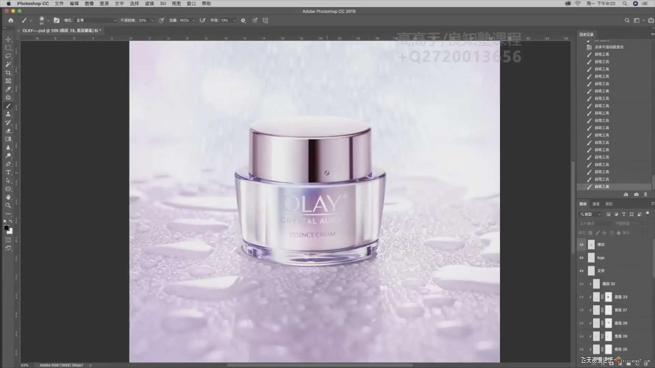The height and width of the screenshot is (368, 655).
Task: Select the Hand tool
Action: coord(8,197)
